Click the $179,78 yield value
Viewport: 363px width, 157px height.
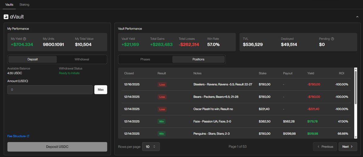312,121
